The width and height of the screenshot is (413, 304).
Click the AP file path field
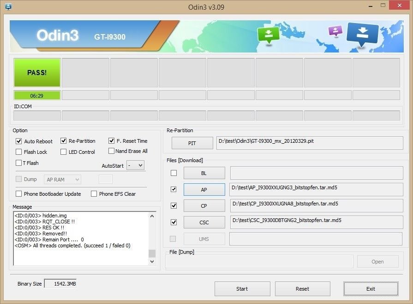(x=316, y=189)
